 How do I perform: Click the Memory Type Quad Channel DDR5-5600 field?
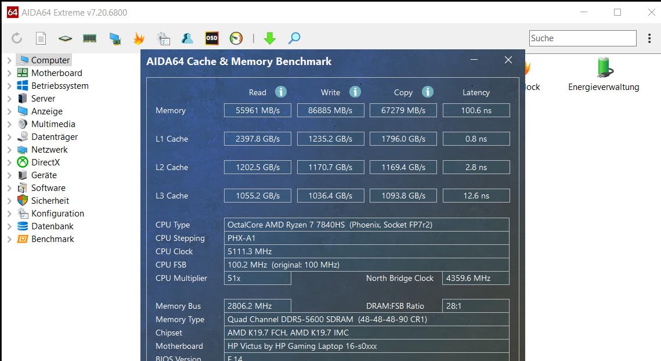(367, 319)
